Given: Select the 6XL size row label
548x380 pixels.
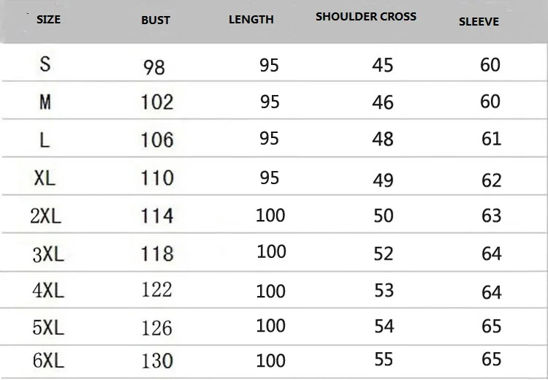Looking at the screenshot, I should click(48, 360).
